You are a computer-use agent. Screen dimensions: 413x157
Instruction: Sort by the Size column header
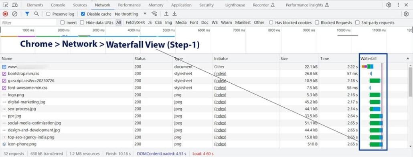coord(299,58)
